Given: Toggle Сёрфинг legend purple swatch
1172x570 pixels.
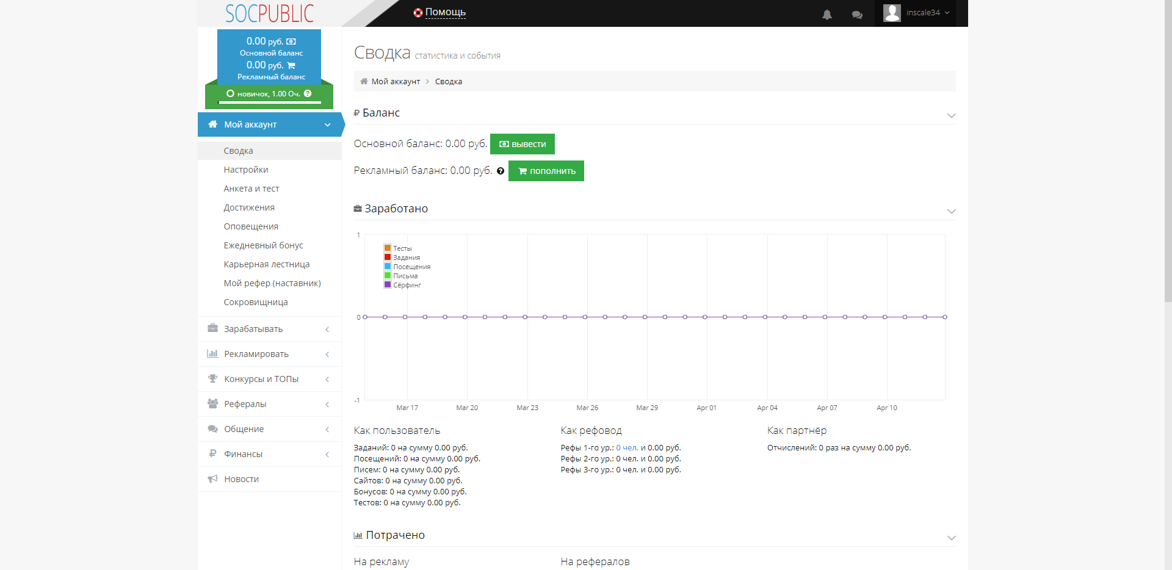Looking at the screenshot, I should [388, 284].
